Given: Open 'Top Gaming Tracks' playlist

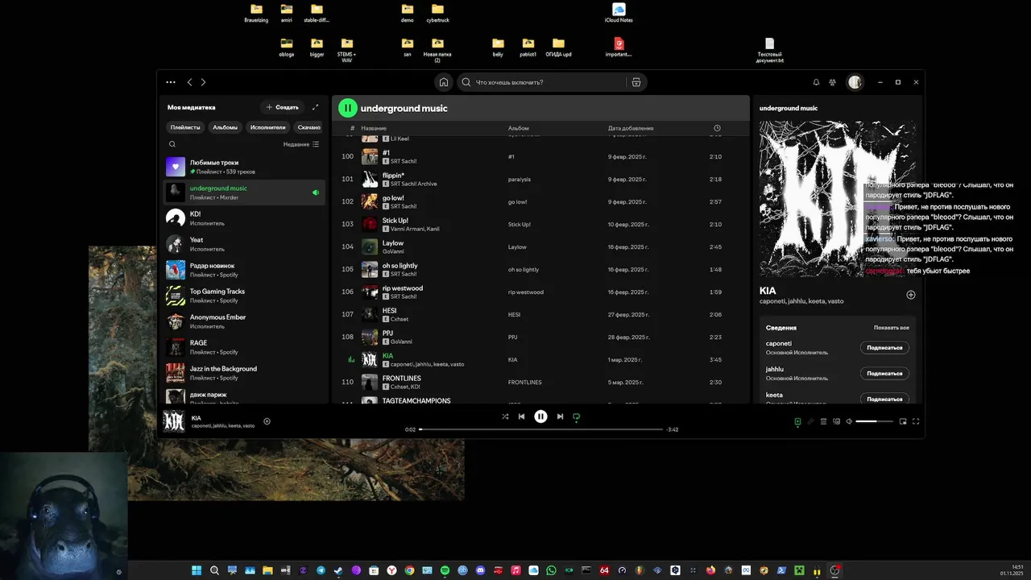Looking at the screenshot, I should [245, 296].
